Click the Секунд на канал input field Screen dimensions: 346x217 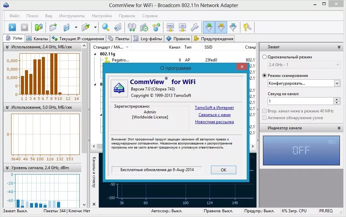[300, 101]
